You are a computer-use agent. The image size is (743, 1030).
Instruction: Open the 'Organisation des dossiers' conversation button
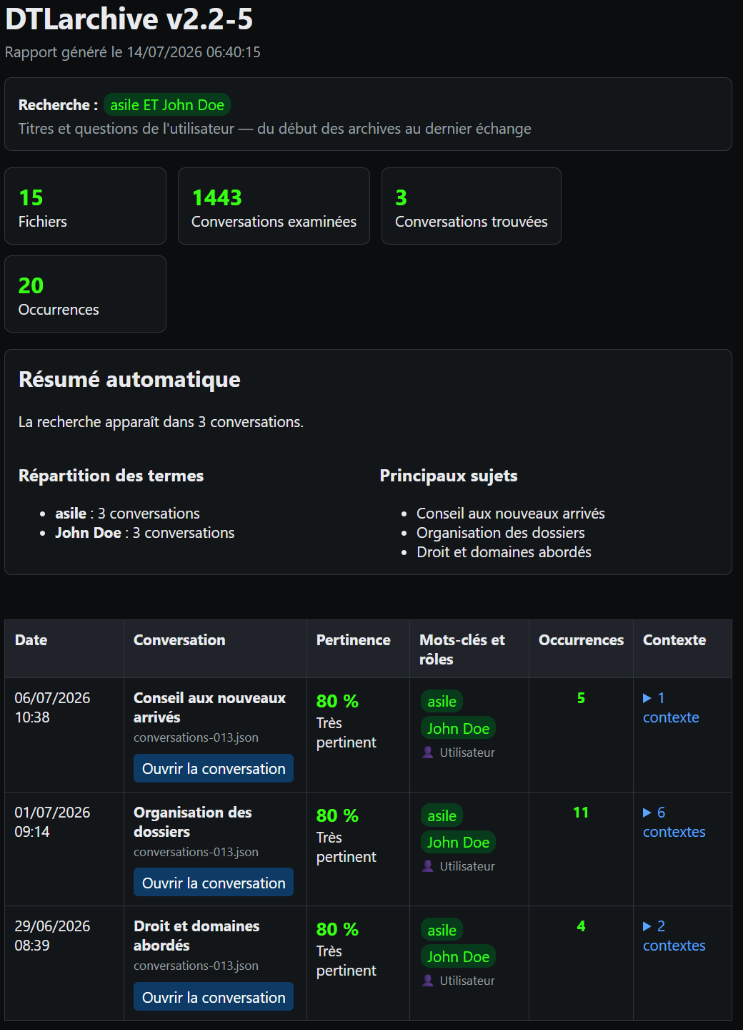coord(214,883)
